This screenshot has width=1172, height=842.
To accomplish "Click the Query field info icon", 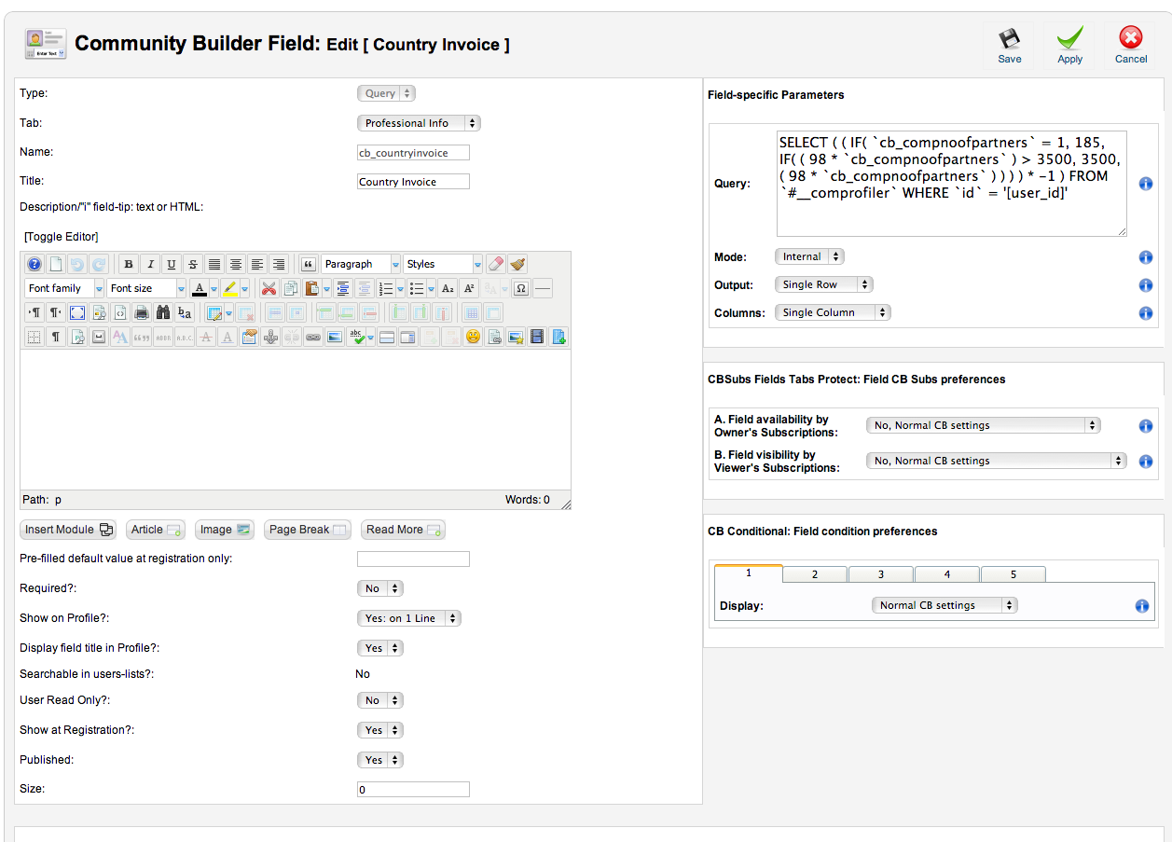I will (1146, 184).
